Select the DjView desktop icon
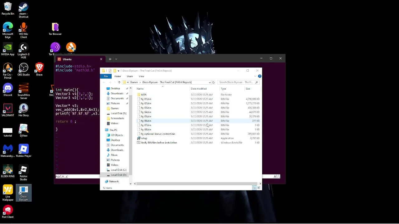This screenshot has height=224, width=399. 23,131
